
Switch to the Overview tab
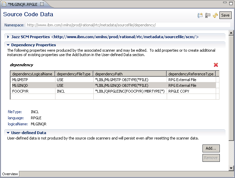click(10, 174)
